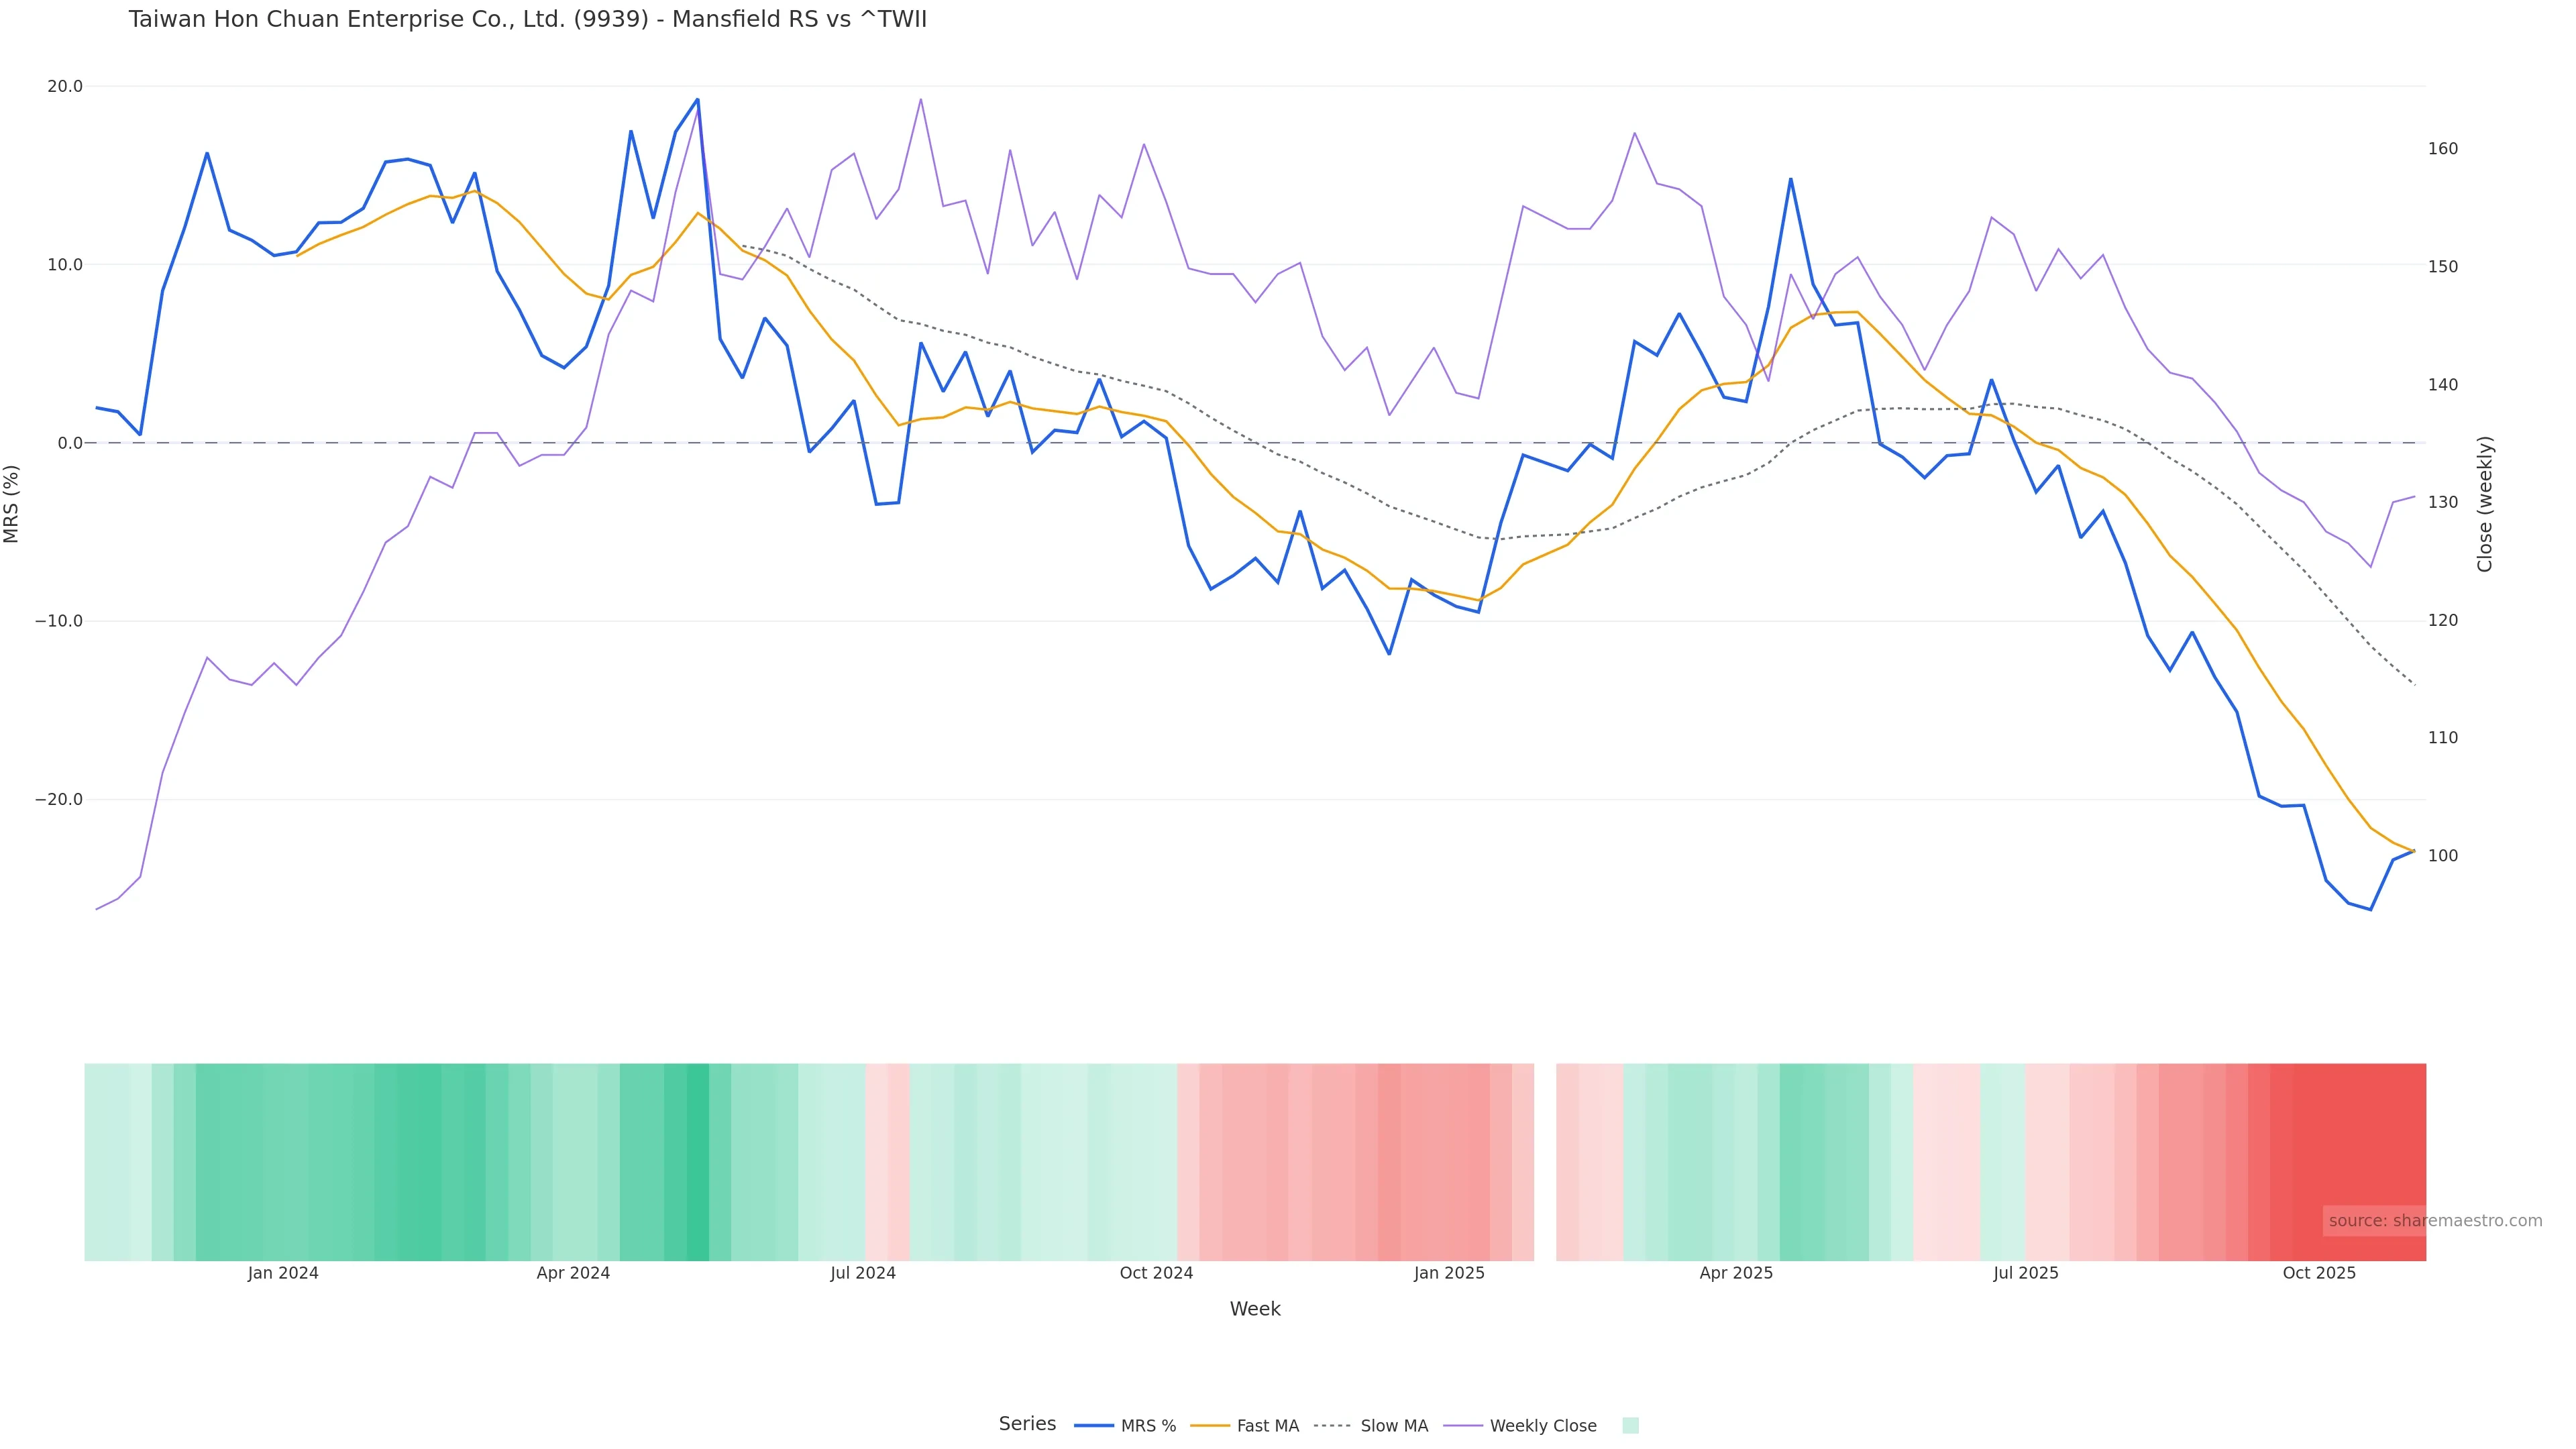Click the MRS (%) left axis title
The height and width of the screenshot is (1449, 2576).
(x=12, y=504)
